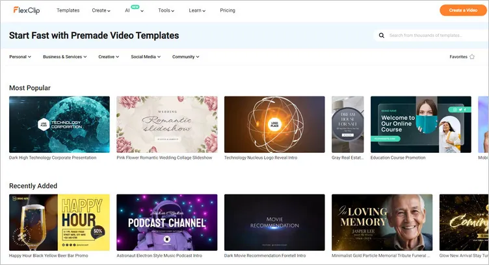Click the Create a Video button
The width and height of the screenshot is (489, 265).
click(463, 10)
